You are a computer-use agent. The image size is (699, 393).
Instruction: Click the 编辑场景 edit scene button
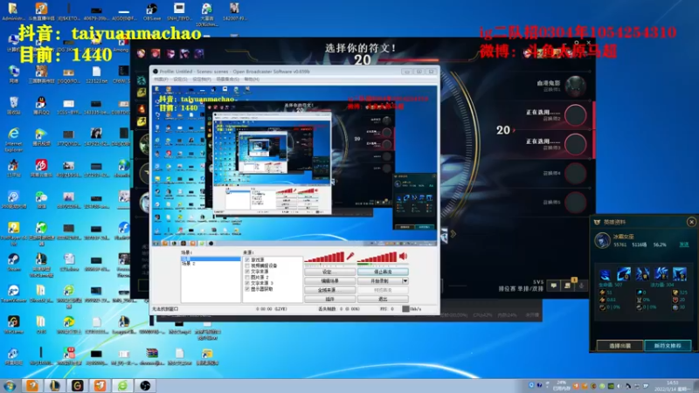coord(330,280)
